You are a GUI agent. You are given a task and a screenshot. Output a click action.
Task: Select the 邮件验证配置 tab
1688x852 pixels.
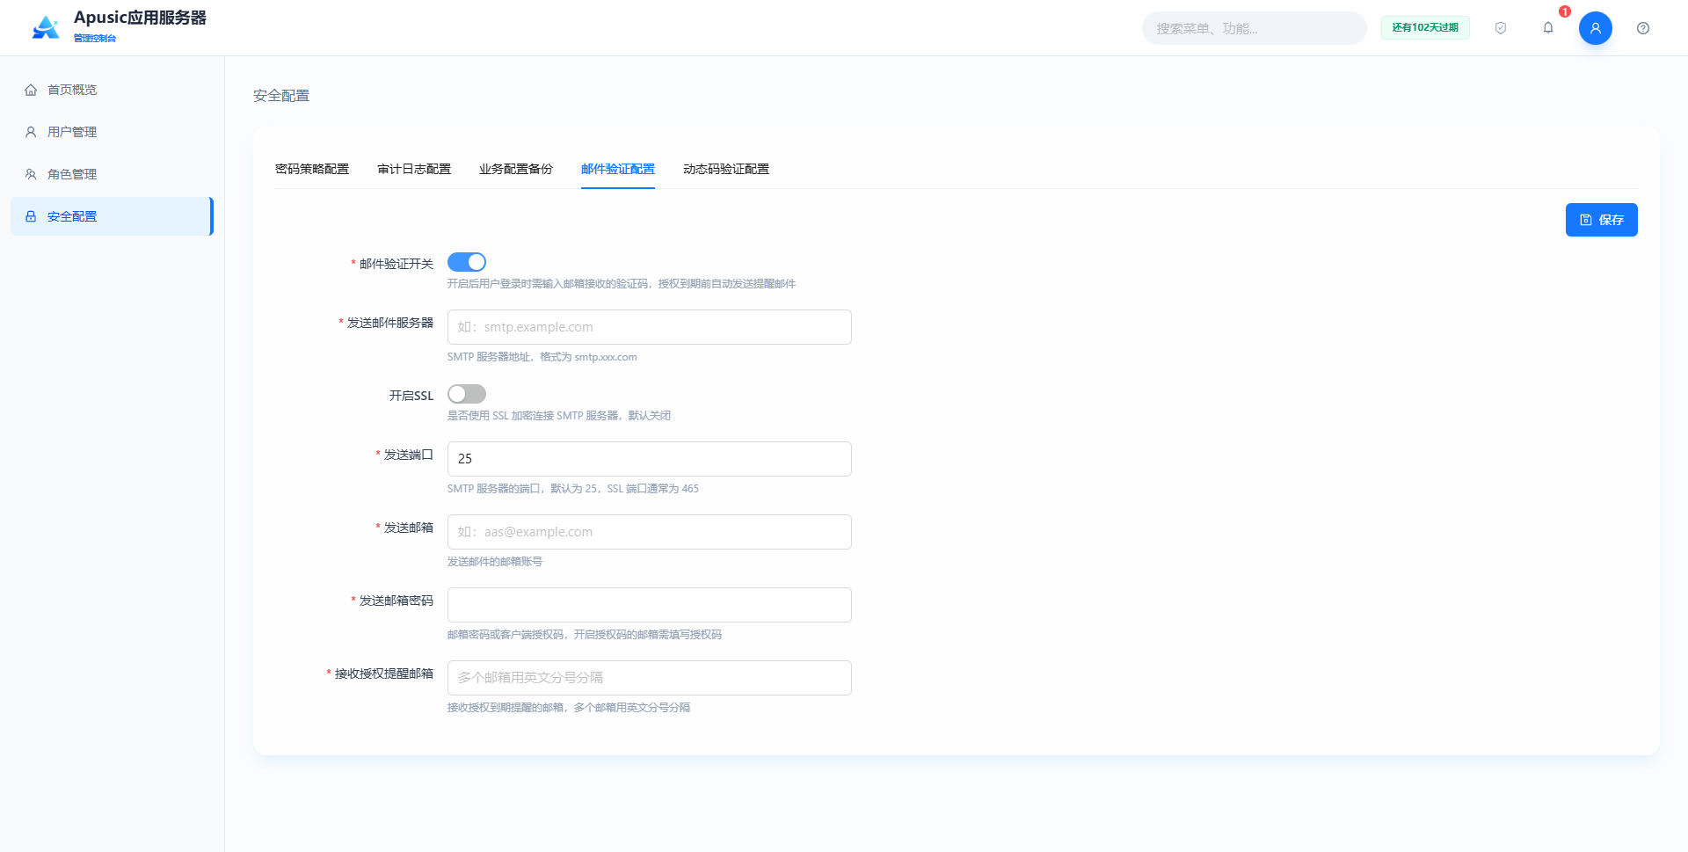pos(618,169)
